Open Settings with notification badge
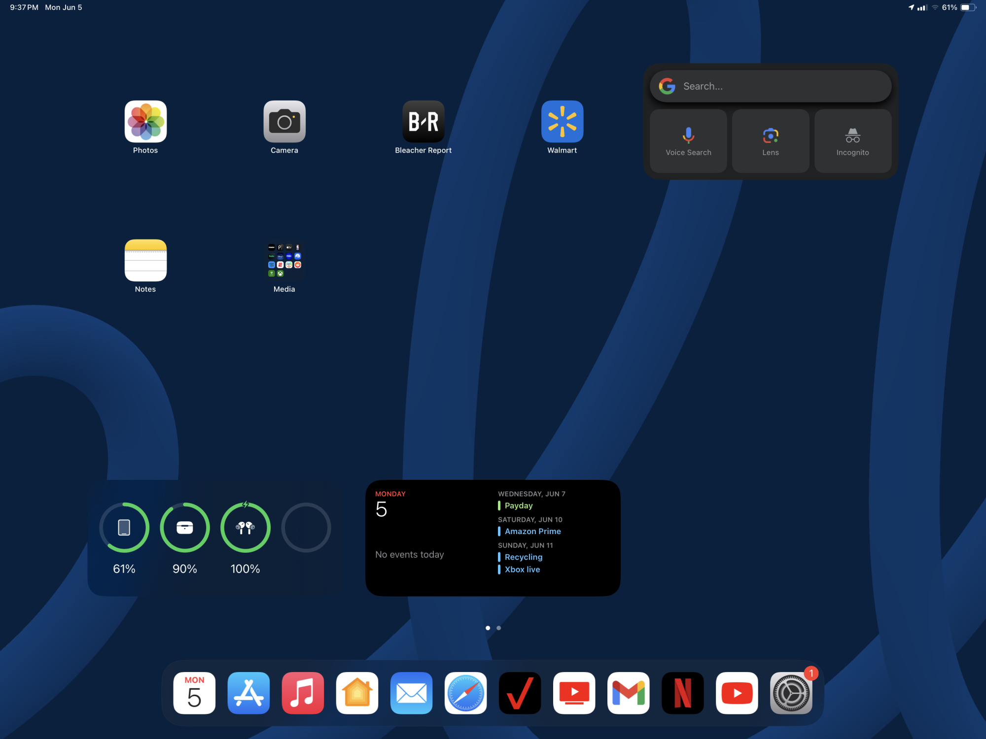Viewport: 986px width, 739px height. coord(791,693)
